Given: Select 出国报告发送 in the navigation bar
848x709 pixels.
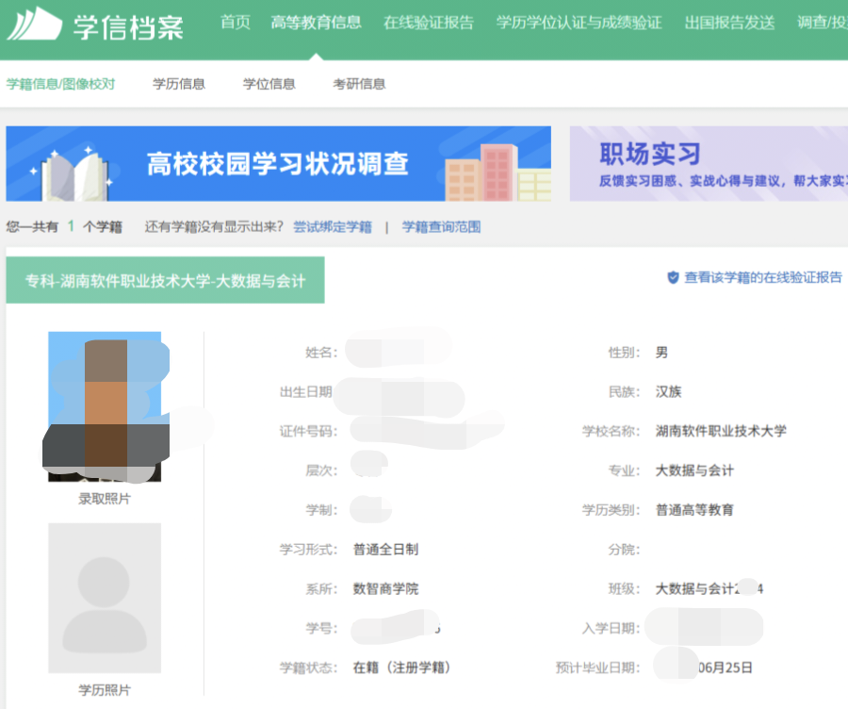Looking at the screenshot, I should (x=729, y=23).
